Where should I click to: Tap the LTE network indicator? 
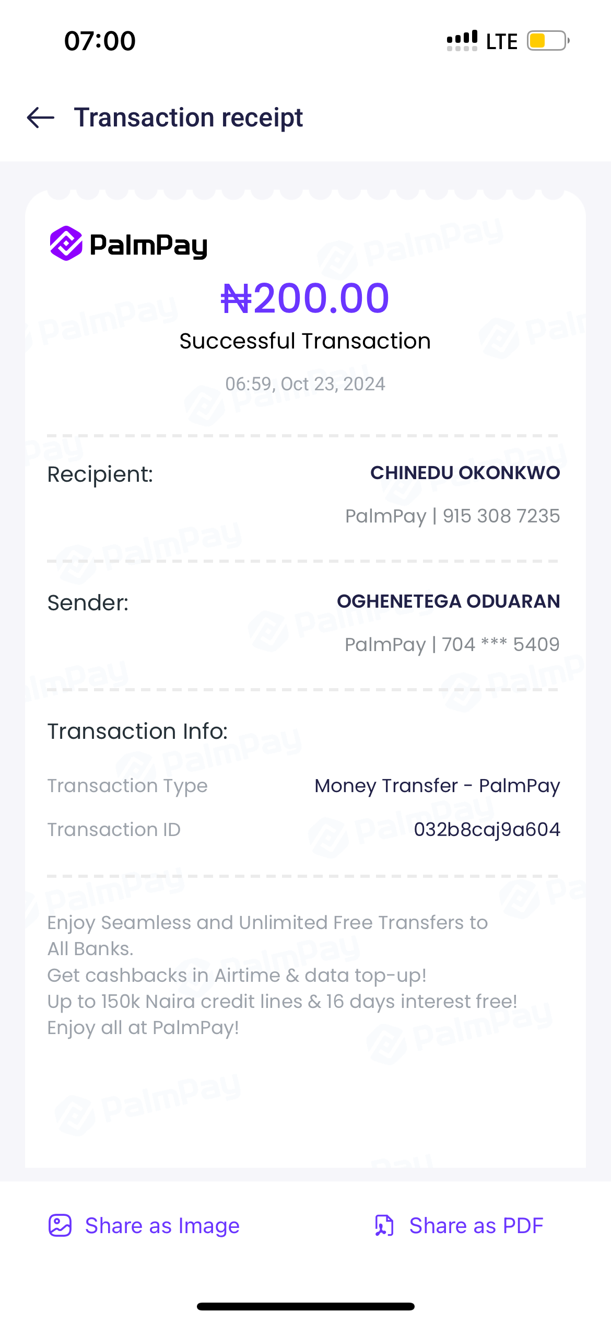click(x=501, y=41)
